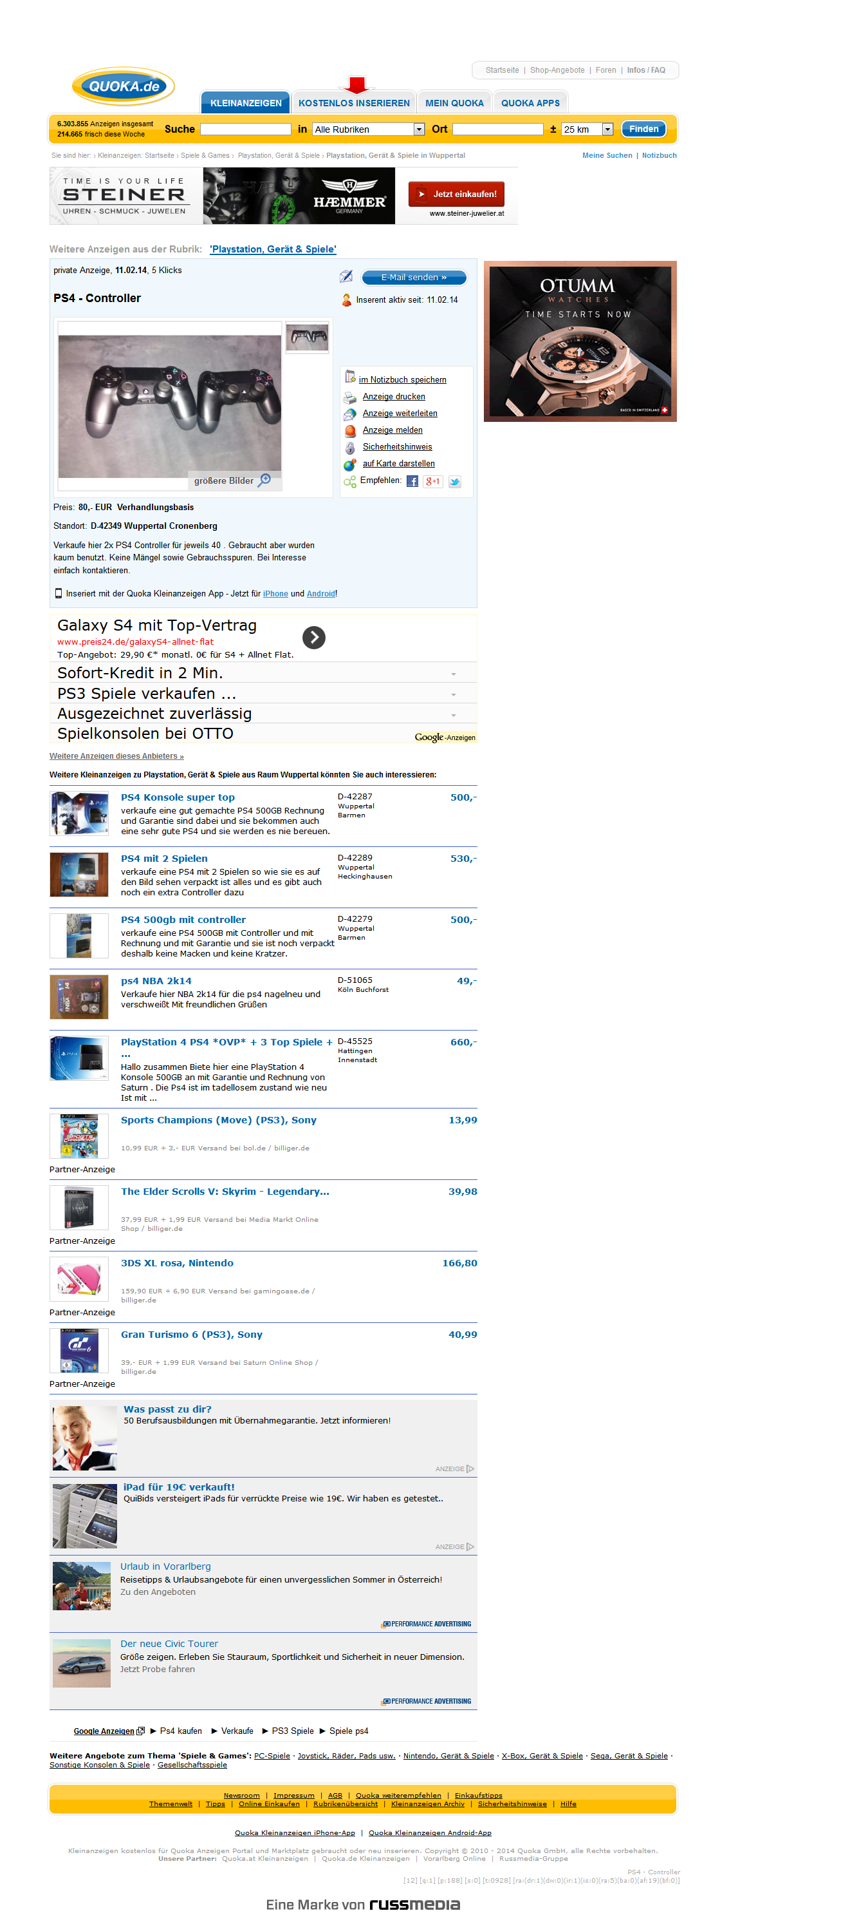The image size is (868, 1922).
Task: Focus the Suche keyword input field
Action: (x=245, y=129)
